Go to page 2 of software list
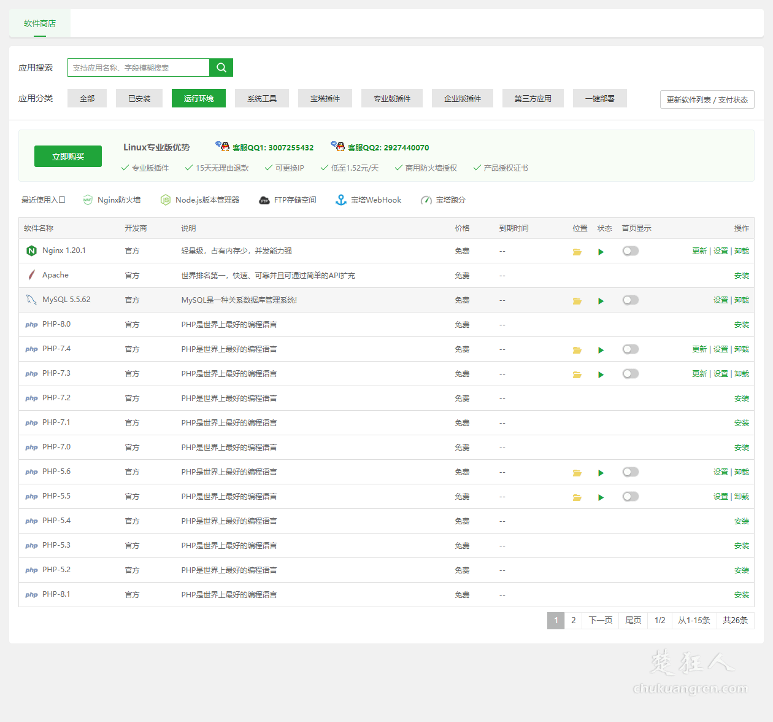Viewport: 773px width, 722px height. point(574,620)
